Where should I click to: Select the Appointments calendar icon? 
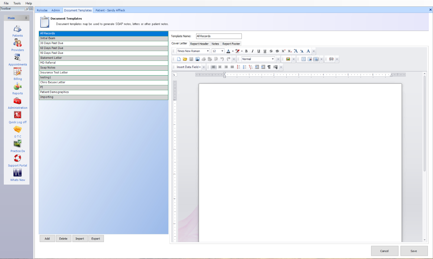[17, 58]
